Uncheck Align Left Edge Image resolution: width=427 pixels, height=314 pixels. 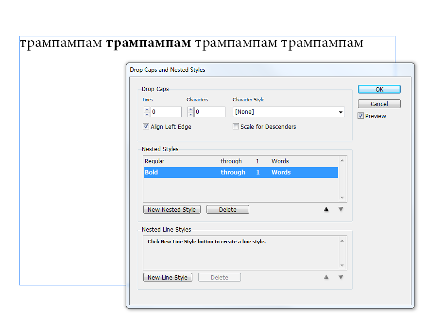coord(146,126)
